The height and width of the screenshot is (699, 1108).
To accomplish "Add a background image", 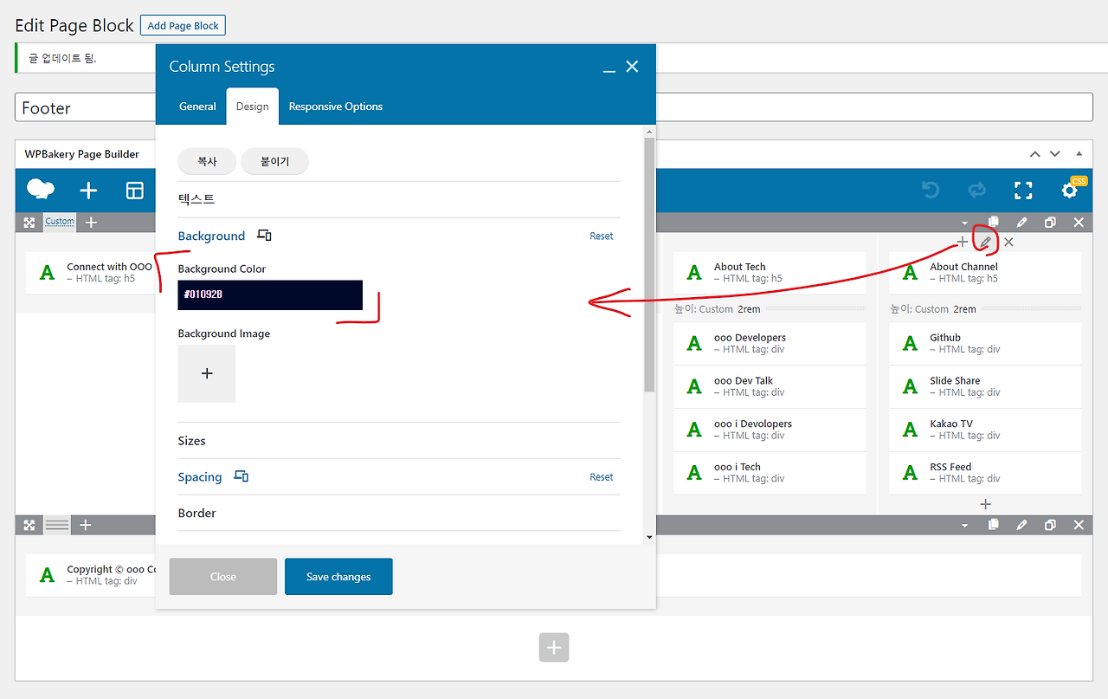I will click(207, 373).
